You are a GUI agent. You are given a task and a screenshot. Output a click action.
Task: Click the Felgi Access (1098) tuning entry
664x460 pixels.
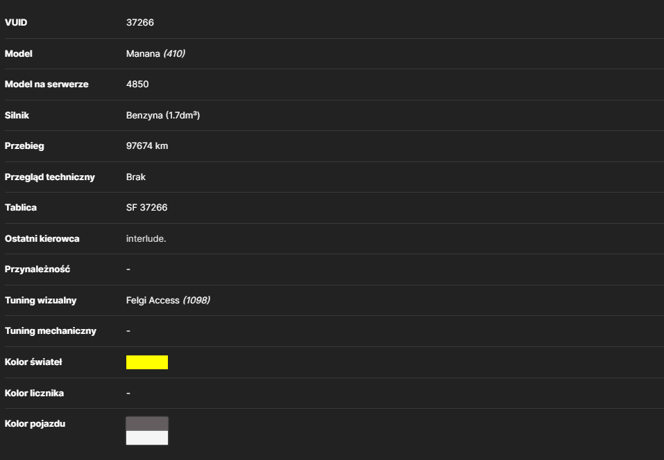[x=168, y=300]
